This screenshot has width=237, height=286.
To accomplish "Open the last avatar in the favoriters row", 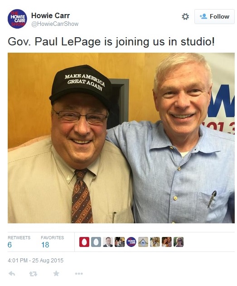I will (179, 242).
